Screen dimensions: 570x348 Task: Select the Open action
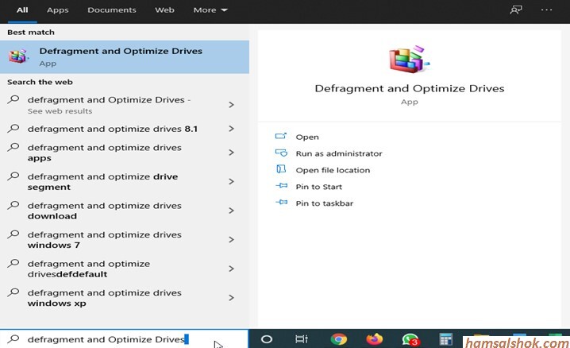pos(307,137)
